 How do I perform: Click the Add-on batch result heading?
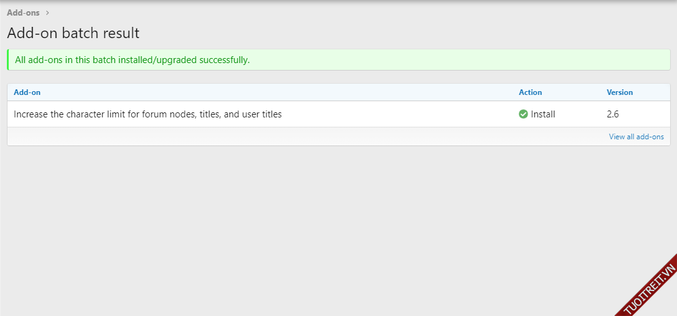point(73,33)
